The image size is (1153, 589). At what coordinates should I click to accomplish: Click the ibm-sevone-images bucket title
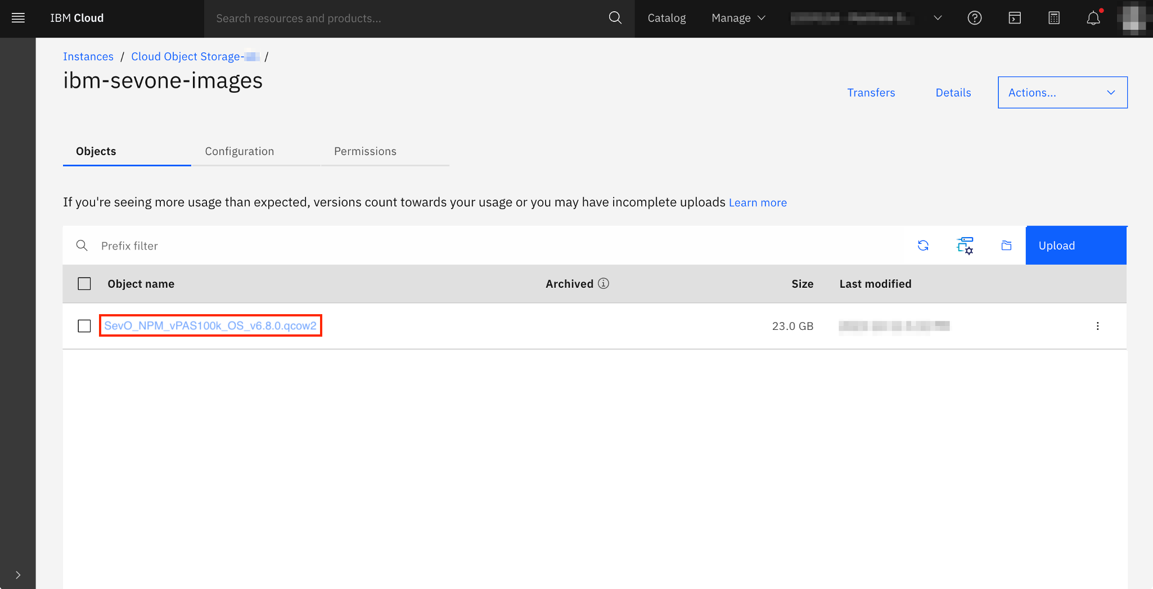click(163, 80)
